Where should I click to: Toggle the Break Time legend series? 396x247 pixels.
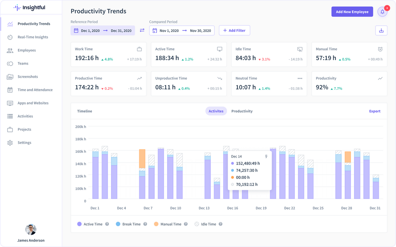pyautogui.click(x=128, y=224)
